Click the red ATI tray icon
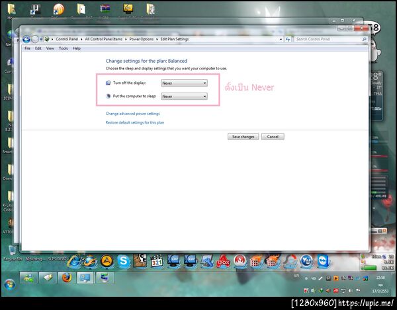This screenshot has width=397, height=310. 335,291
